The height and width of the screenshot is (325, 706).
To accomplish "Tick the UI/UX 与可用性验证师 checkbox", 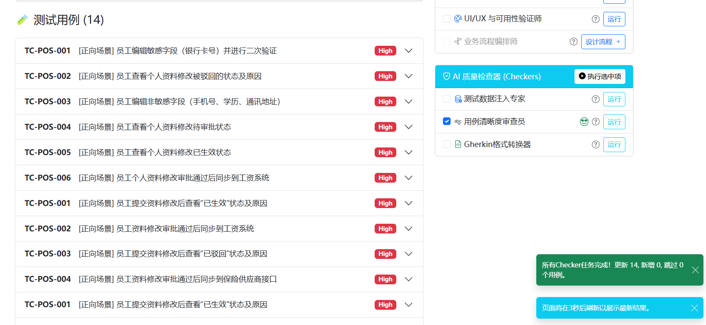I will 446,19.
